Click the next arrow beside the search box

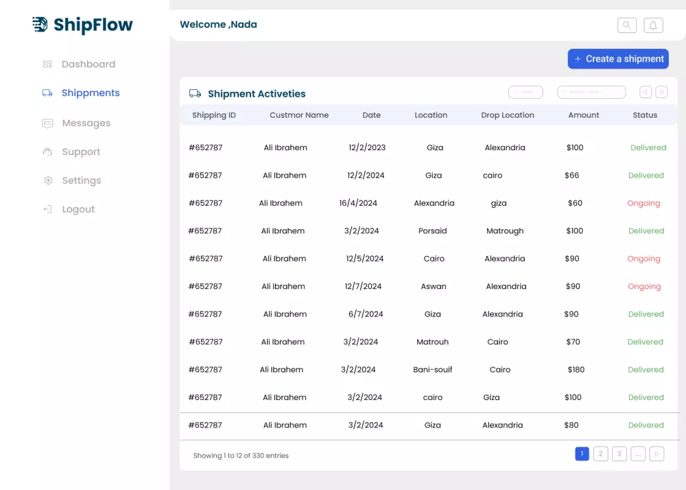(661, 92)
